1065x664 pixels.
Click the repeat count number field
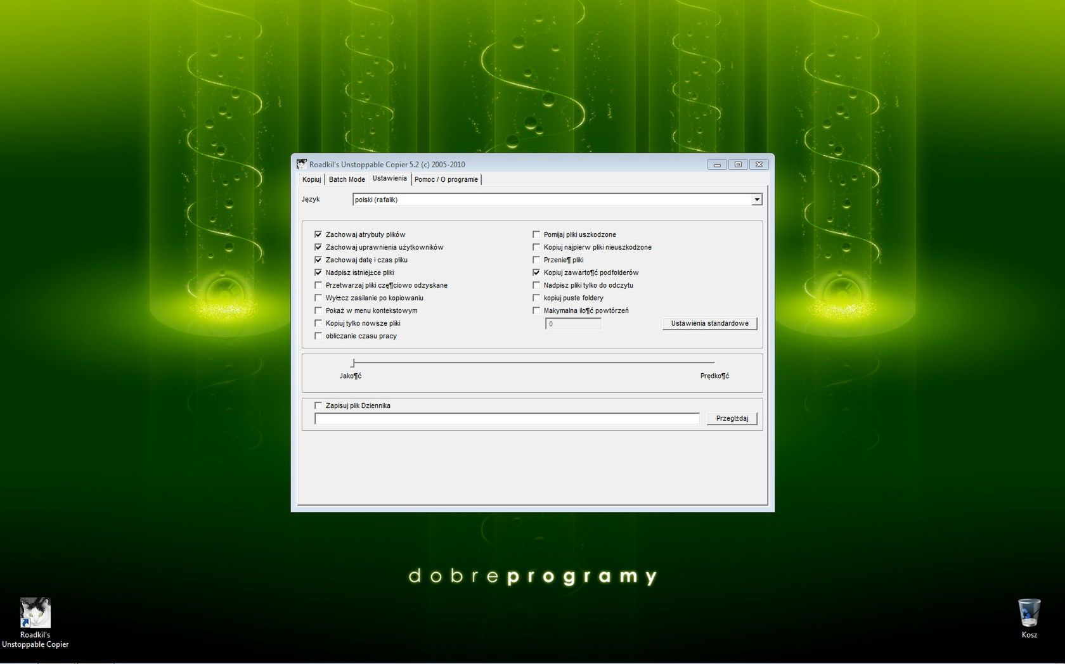[x=574, y=324]
